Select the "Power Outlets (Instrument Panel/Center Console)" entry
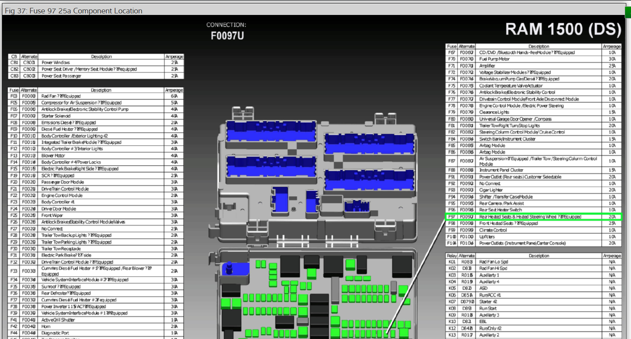The height and width of the screenshot is (339, 631). (522, 243)
